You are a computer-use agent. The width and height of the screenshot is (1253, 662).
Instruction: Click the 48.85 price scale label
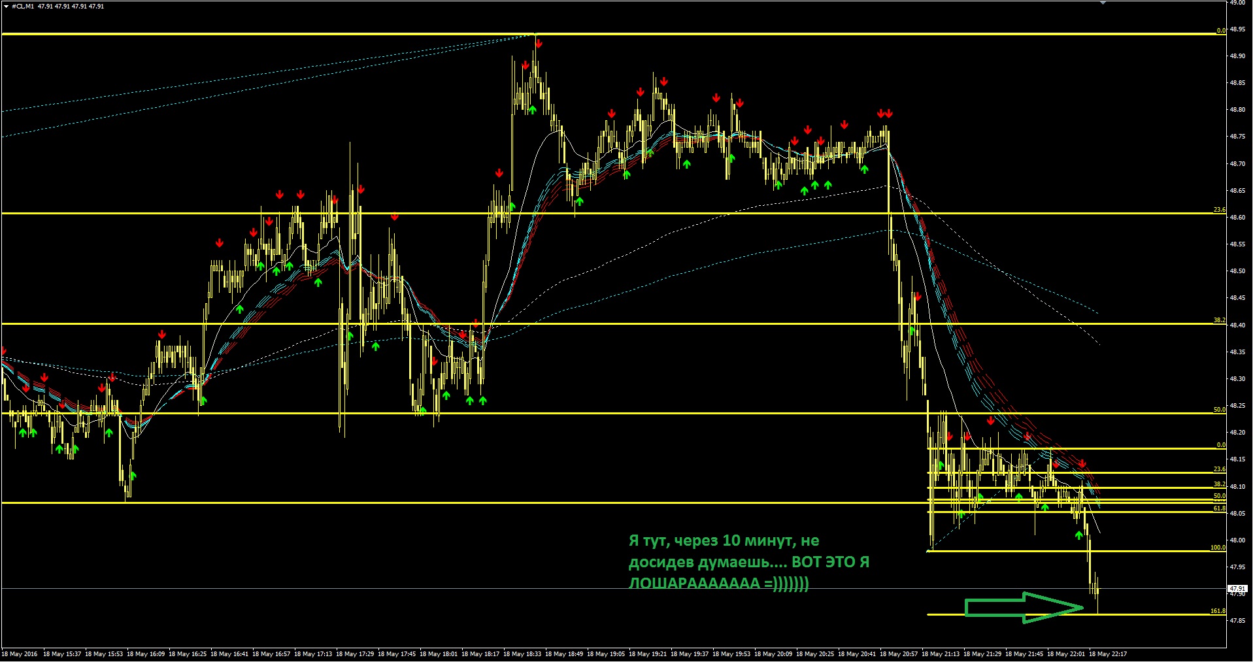pos(1237,83)
